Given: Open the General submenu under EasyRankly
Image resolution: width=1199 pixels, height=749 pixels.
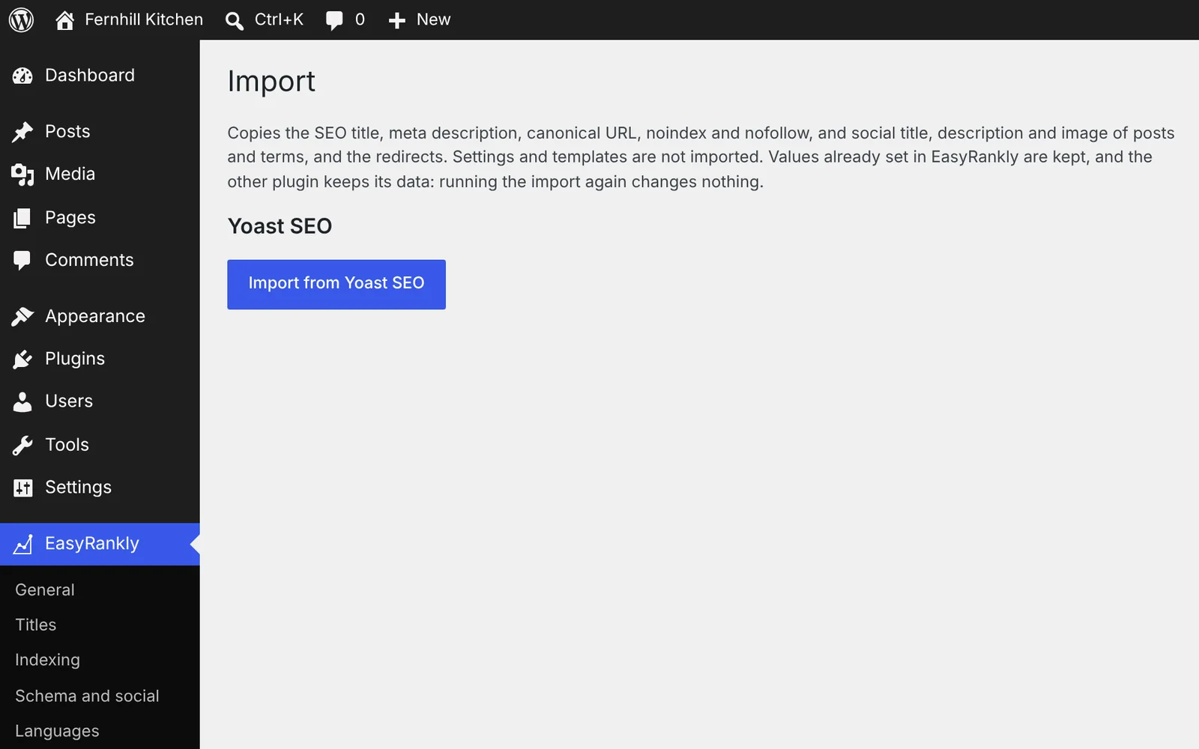Looking at the screenshot, I should coord(45,590).
